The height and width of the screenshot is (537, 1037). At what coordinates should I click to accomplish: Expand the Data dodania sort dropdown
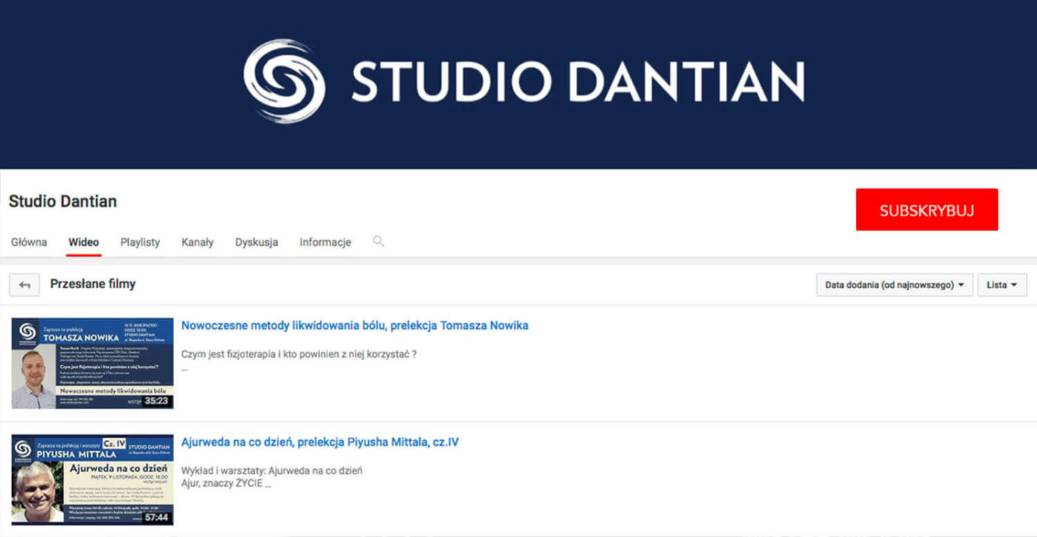point(894,284)
